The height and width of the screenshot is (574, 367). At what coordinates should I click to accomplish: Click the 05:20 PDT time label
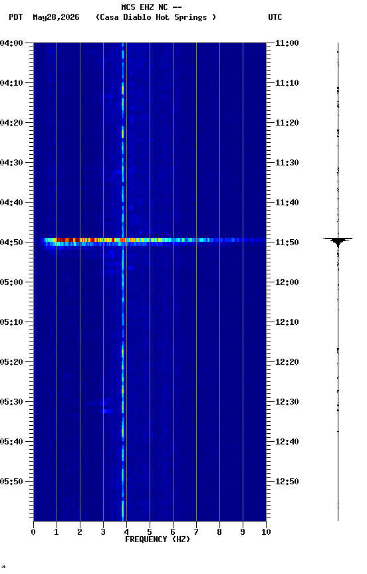point(11,362)
